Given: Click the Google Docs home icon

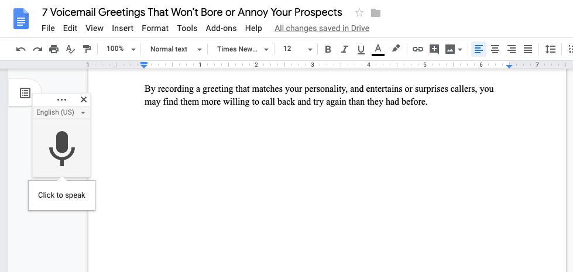Looking at the screenshot, I should tap(21, 19).
